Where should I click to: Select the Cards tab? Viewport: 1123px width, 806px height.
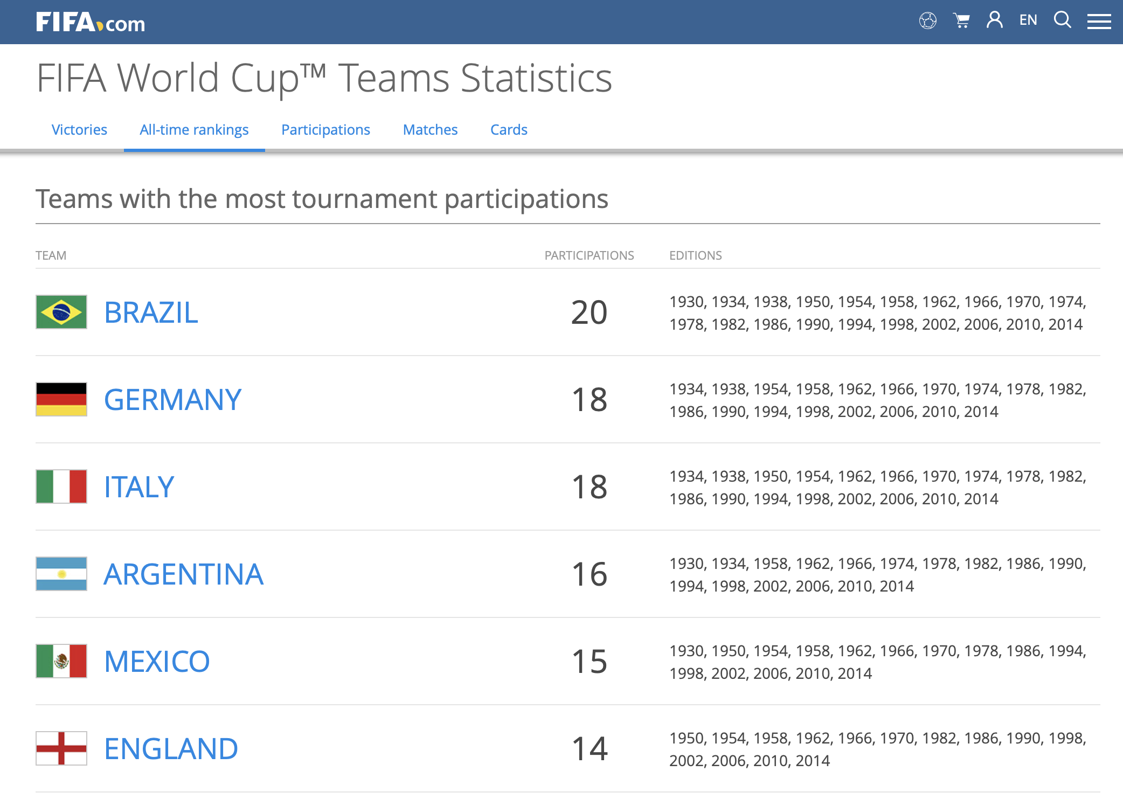[509, 130]
